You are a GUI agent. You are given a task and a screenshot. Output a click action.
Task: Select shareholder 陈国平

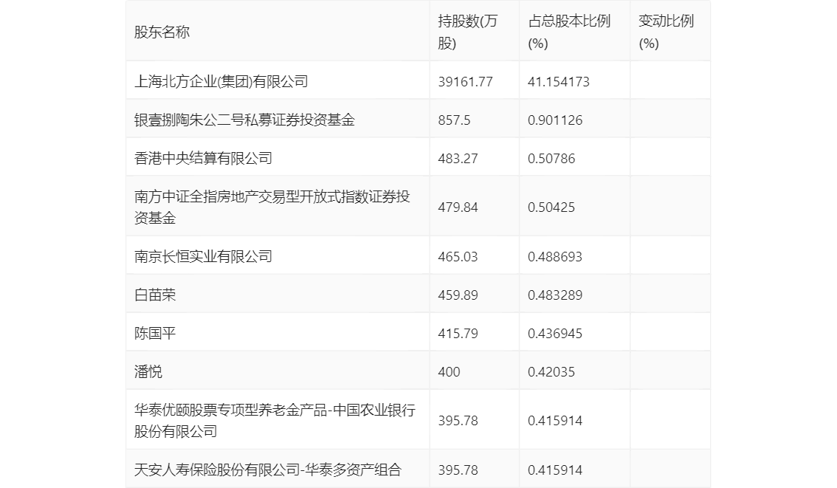tap(155, 333)
